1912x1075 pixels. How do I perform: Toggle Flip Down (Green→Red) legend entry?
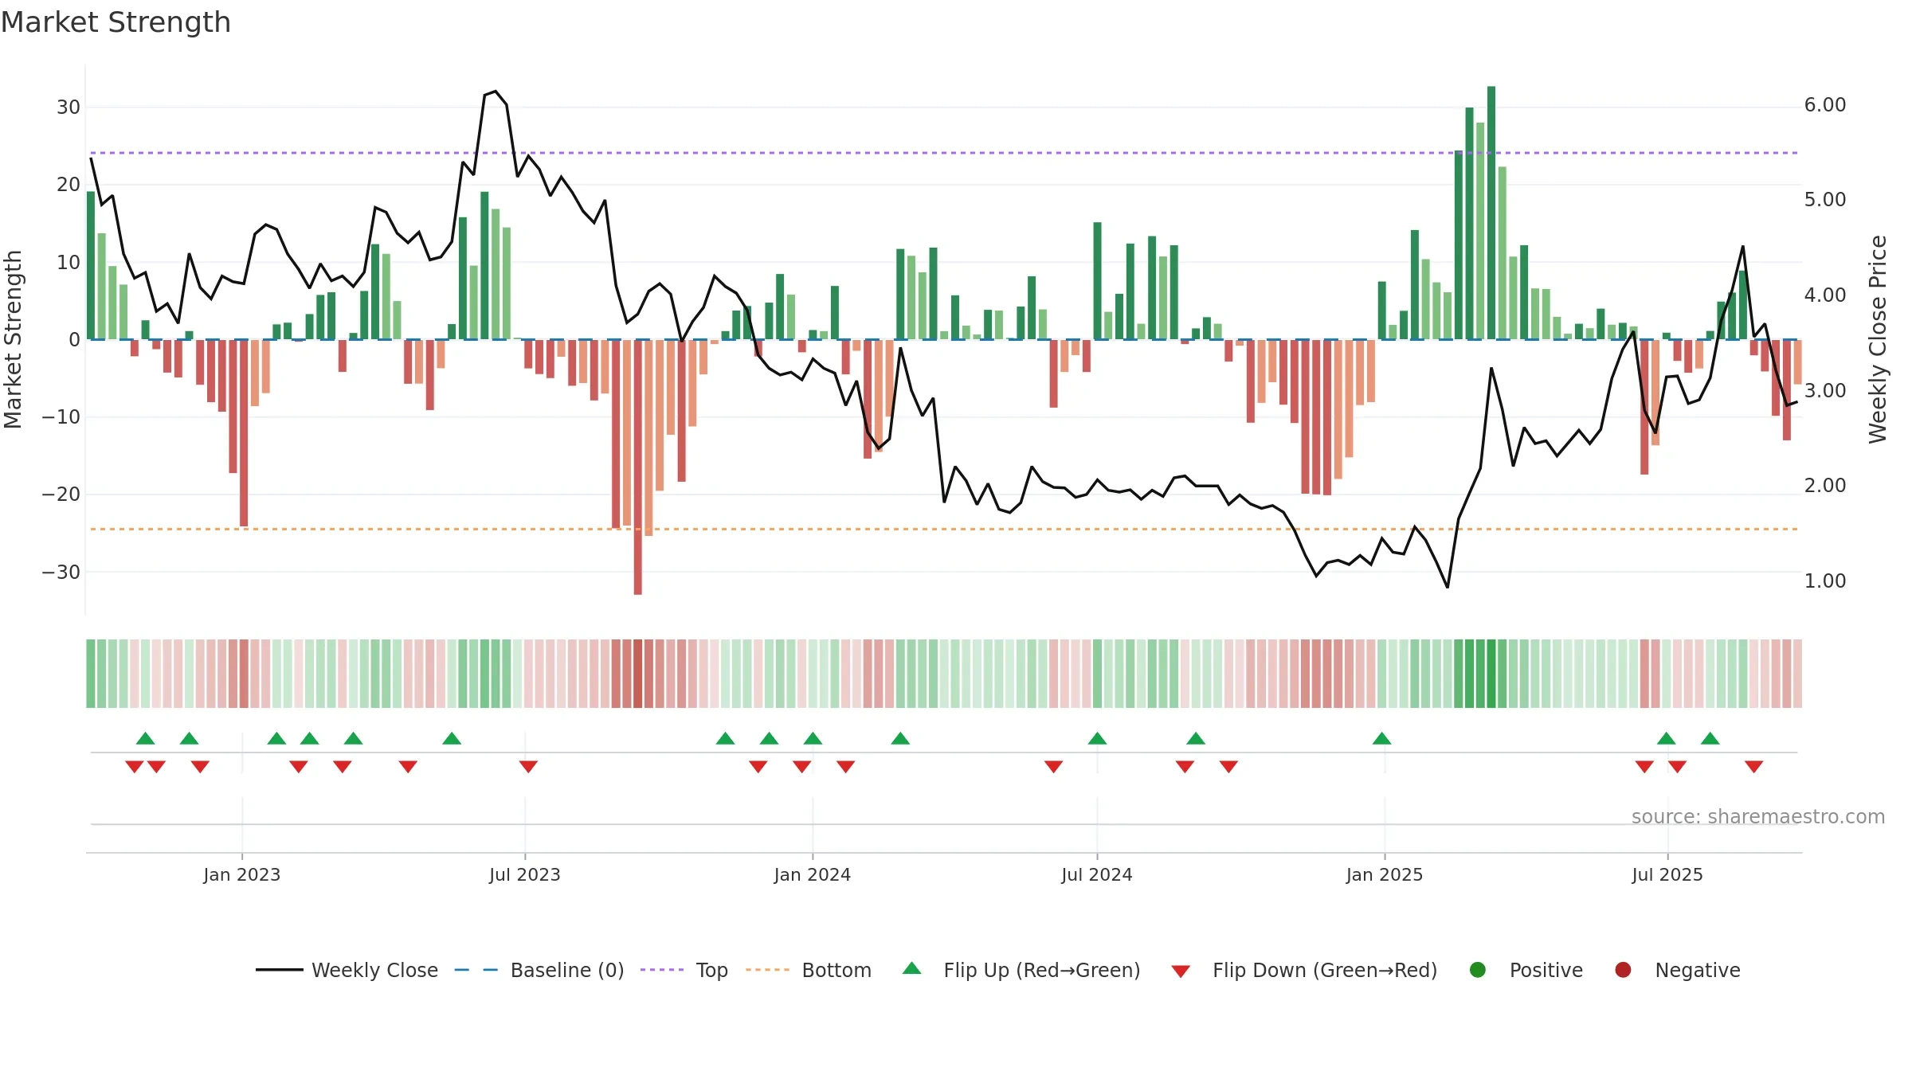[x=1304, y=970]
